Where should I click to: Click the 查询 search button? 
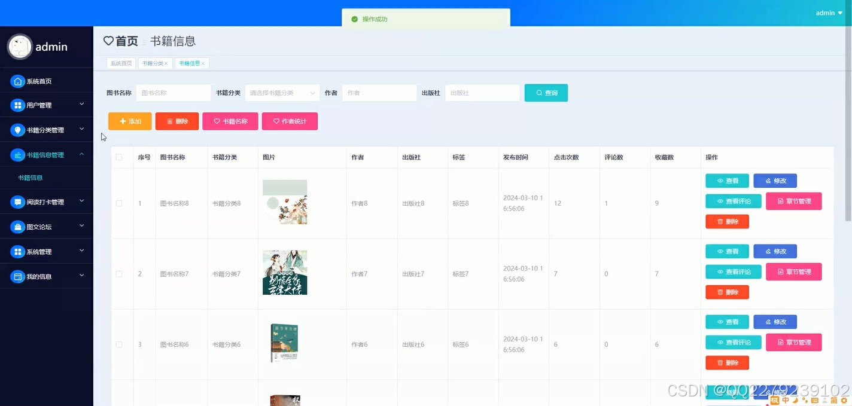pyautogui.click(x=546, y=93)
